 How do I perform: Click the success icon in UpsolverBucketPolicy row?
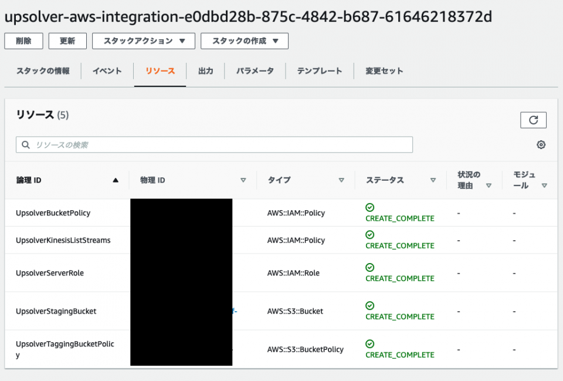coord(370,207)
